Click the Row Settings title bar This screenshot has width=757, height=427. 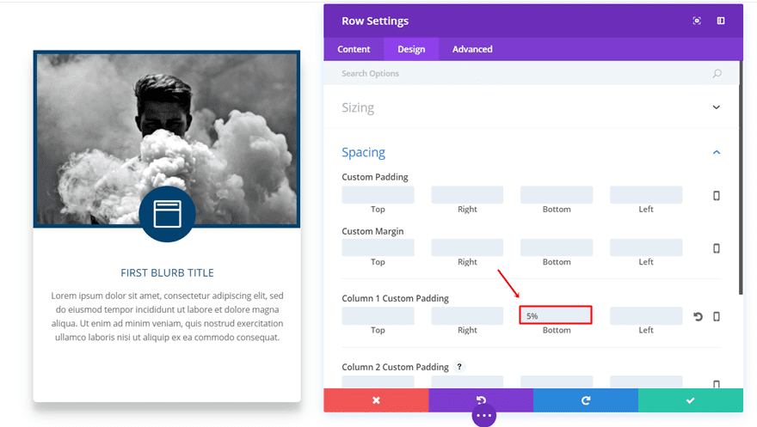[533, 21]
